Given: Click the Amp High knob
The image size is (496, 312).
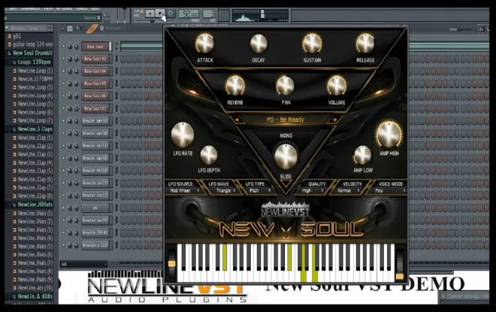Looking at the screenshot, I should [389, 135].
